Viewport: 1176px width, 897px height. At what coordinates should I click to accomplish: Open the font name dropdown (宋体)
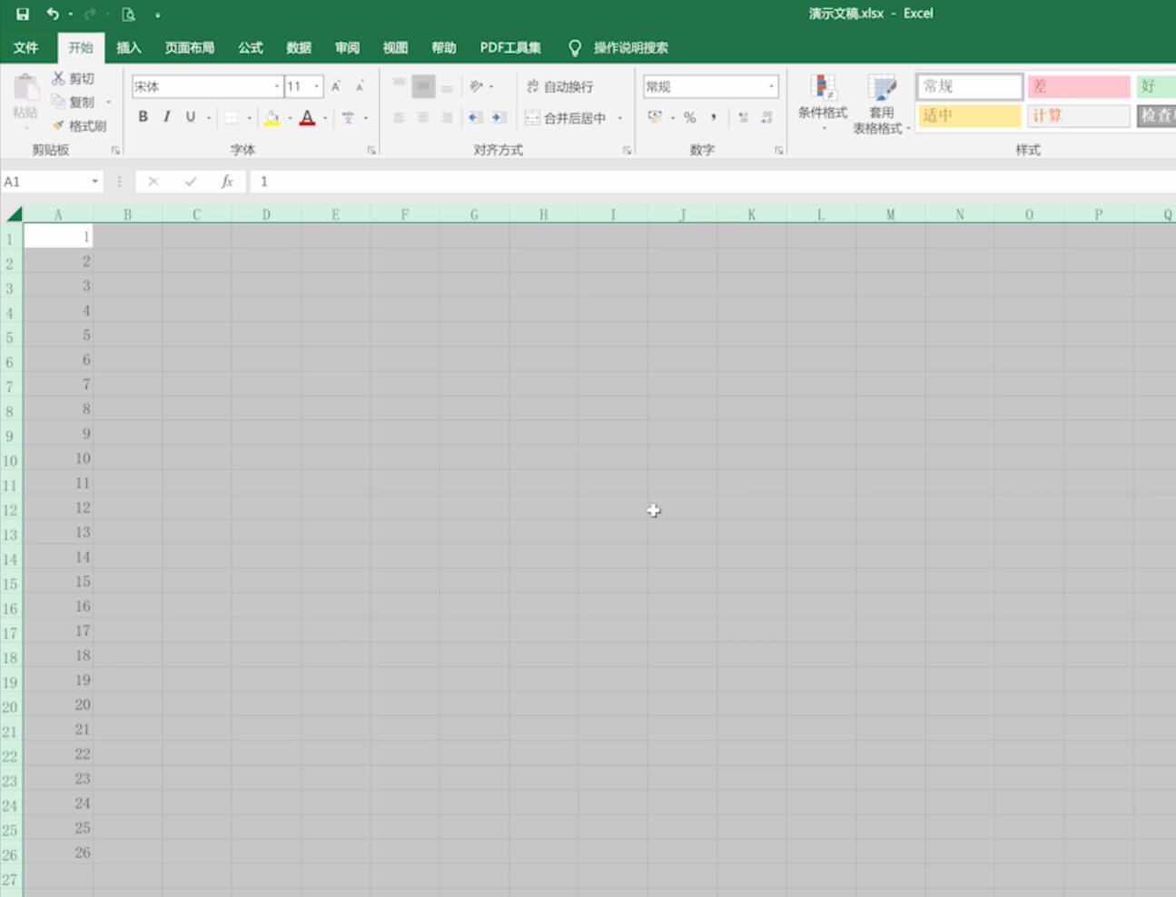pos(277,86)
